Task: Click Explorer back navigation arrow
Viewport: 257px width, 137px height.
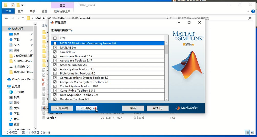Action: [x=6, y=18]
